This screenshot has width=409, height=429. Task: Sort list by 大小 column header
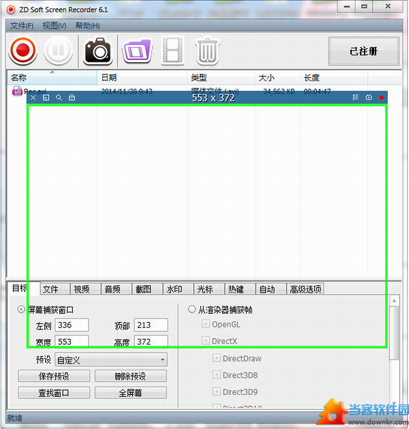(277, 78)
